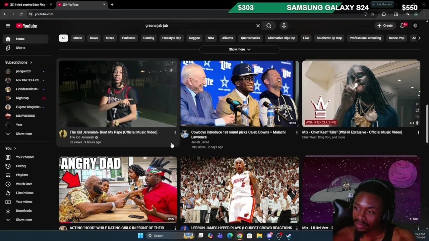Select the Gaming filter chip
This screenshot has height=241, width=429.
pyautogui.click(x=148, y=38)
